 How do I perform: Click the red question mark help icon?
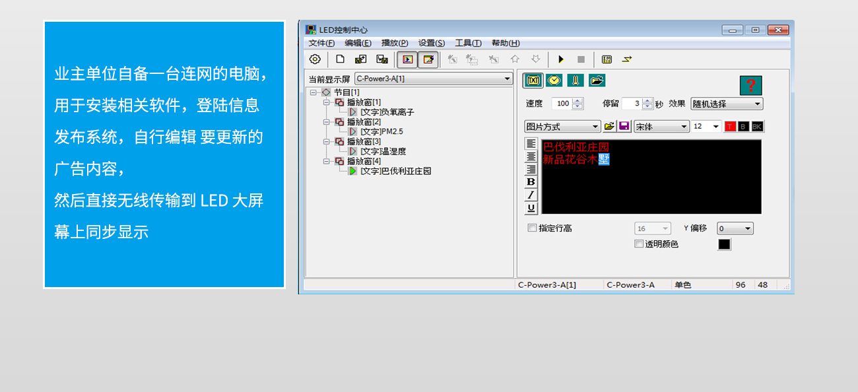click(x=750, y=86)
